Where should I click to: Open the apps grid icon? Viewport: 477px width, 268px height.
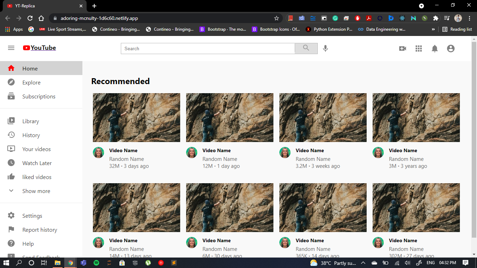pos(419,49)
